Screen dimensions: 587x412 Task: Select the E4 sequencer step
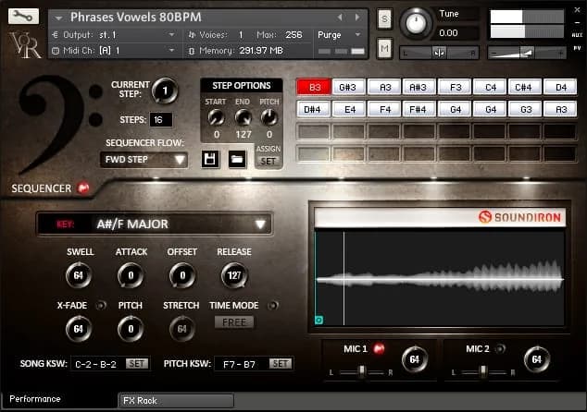point(348,109)
